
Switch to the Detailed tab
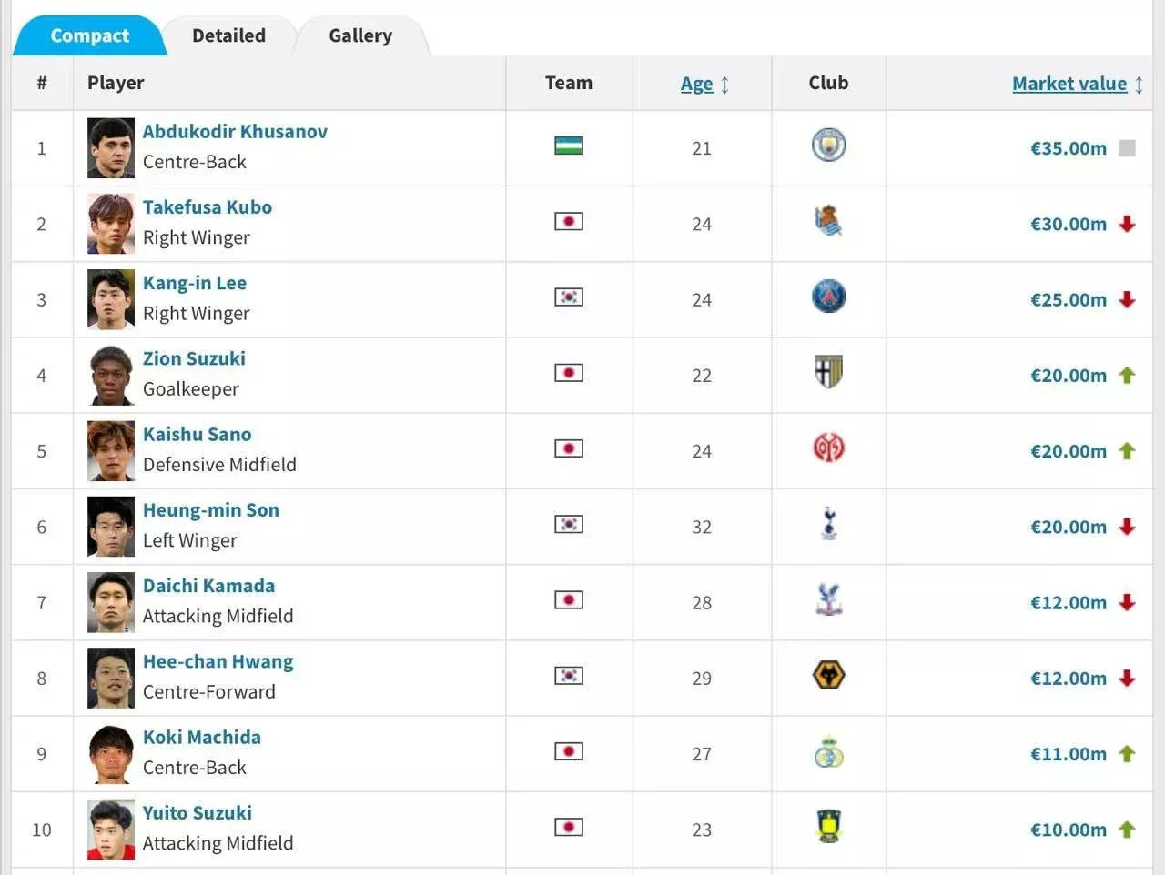point(229,35)
